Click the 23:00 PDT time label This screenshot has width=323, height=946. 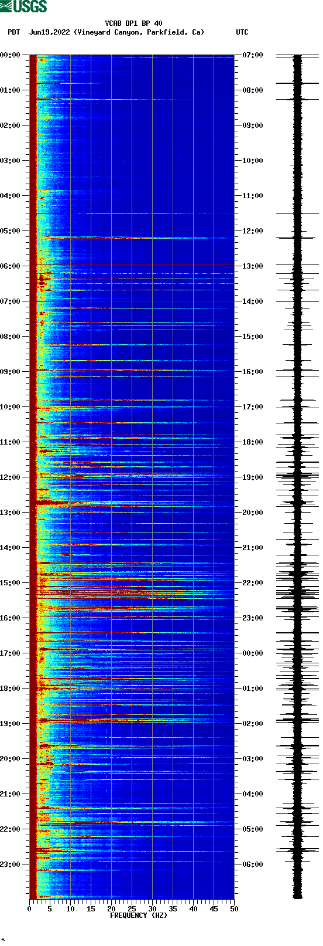click(11, 864)
